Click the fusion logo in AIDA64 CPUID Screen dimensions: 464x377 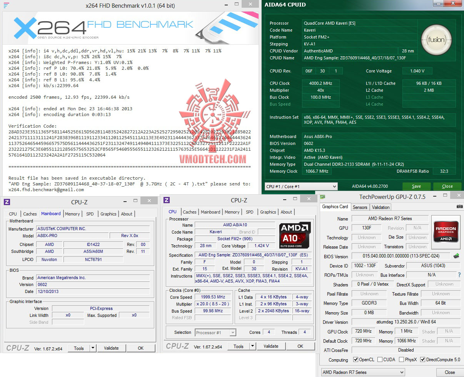[436, 40]
